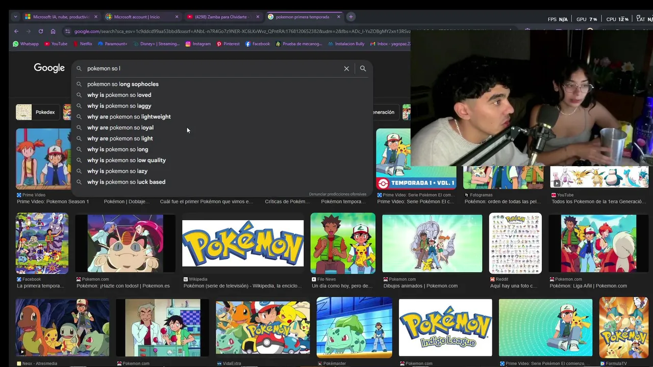Open the Pinterest bookmark
The width and height of the screenshot is (653, 367).
[x=228, y=44]
